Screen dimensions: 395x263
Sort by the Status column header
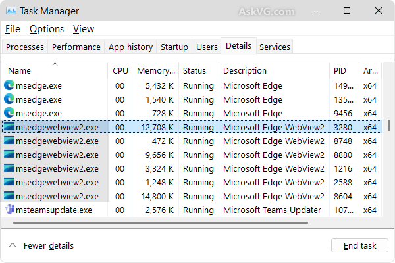tap(199, 71)
